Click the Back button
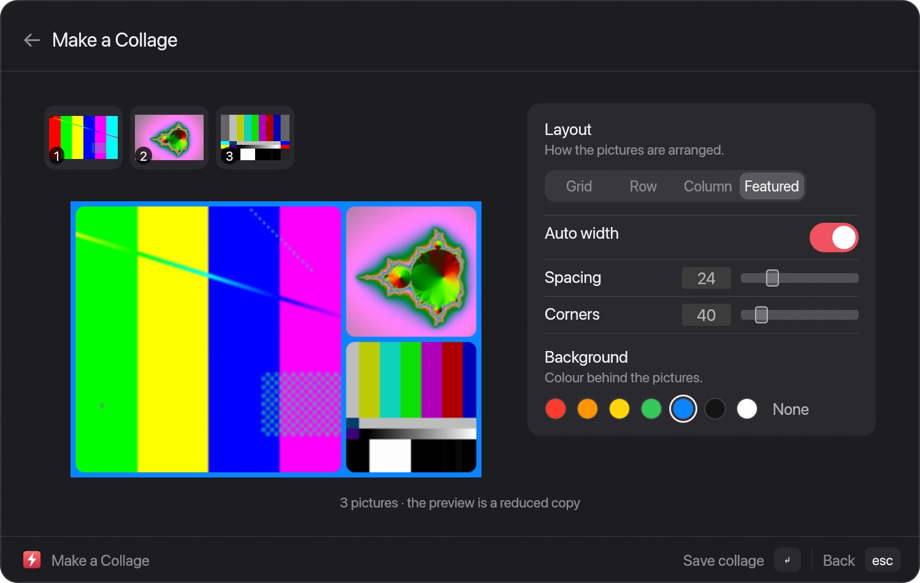 click(x=838, y=560)
